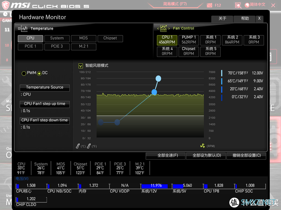Open the 关于 about button
Viewport: 281px width, 210px height.
point(222,19)
